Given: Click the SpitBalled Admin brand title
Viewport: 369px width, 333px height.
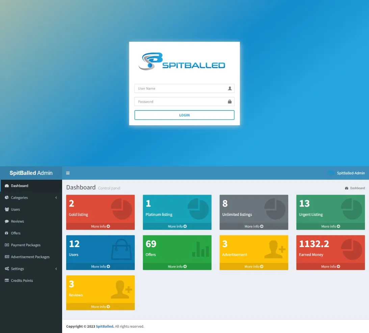Looking at the screenshot, I should (31, 173).
